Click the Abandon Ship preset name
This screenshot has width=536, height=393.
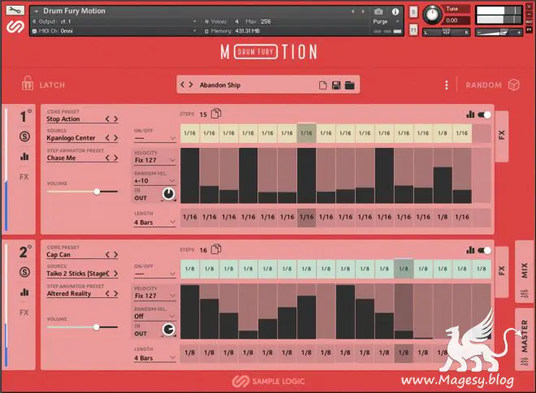click(220, 85)
